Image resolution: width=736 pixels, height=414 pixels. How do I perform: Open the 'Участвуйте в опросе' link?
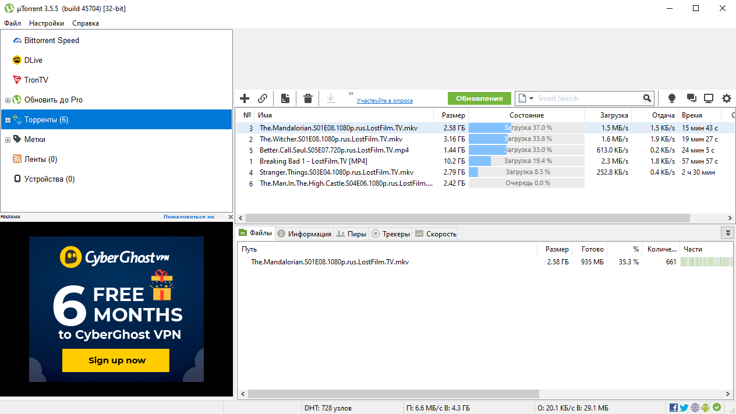click(385, 101)
